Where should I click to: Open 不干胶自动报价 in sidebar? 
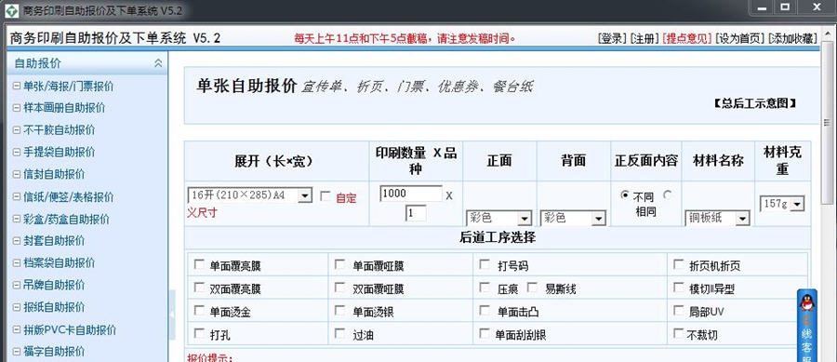pos(60,129)
